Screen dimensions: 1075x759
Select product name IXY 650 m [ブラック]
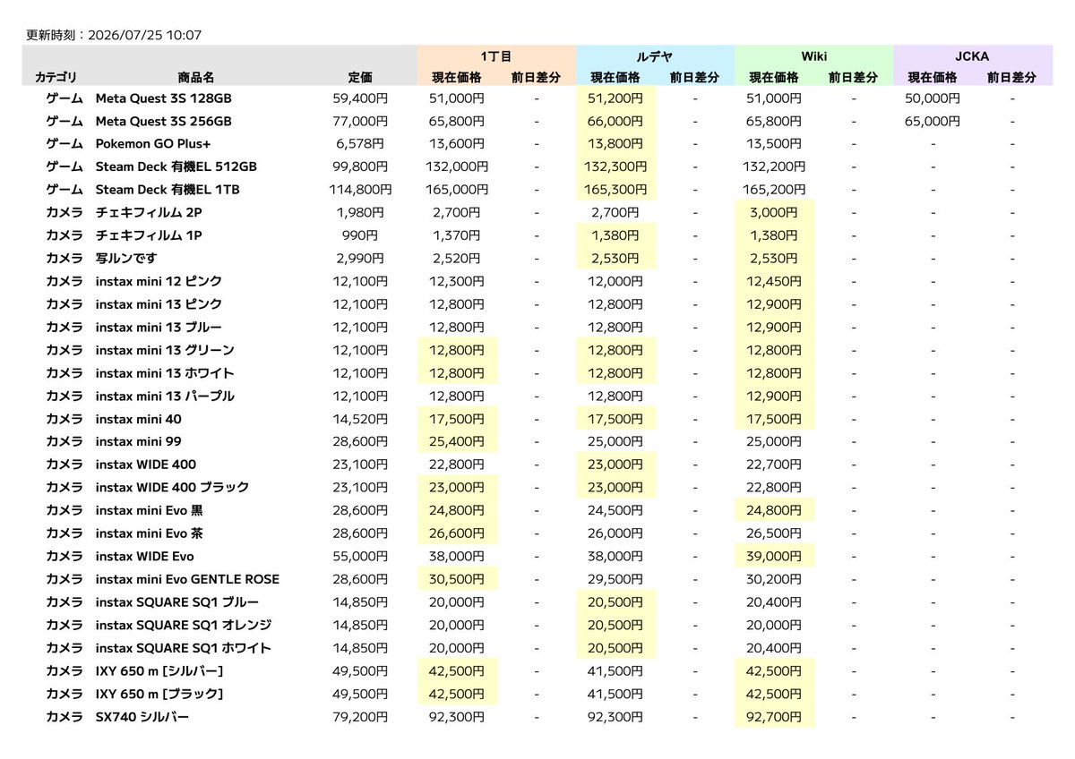point(159,693)
